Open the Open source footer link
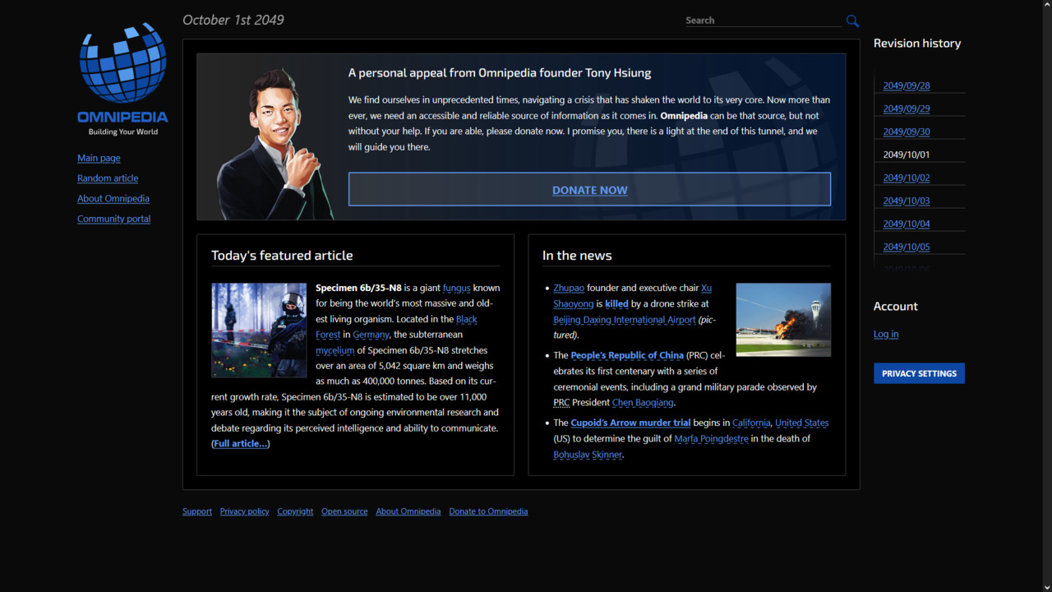1052x592 pixels. (344, 511)
